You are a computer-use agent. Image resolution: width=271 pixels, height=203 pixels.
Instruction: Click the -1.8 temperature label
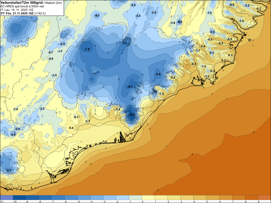coord(172,23)
